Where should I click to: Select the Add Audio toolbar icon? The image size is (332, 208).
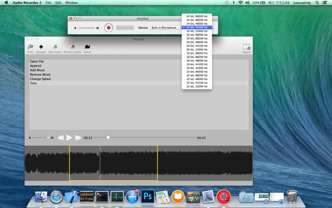click(x=55, y=47)
